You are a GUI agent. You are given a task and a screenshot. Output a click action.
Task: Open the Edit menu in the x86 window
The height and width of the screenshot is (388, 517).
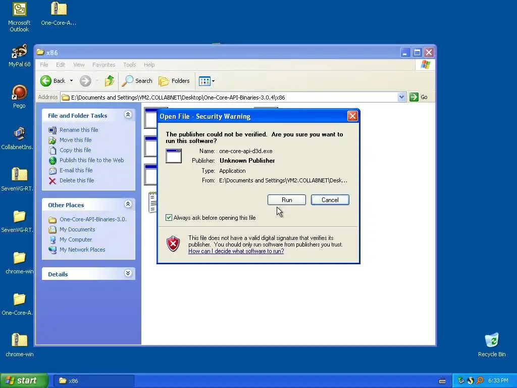61,65
